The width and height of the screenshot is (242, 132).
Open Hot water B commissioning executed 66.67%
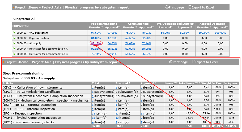(130, 54)
